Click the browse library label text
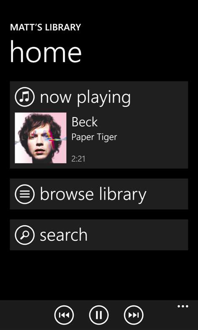 click(x=93, y=194)
